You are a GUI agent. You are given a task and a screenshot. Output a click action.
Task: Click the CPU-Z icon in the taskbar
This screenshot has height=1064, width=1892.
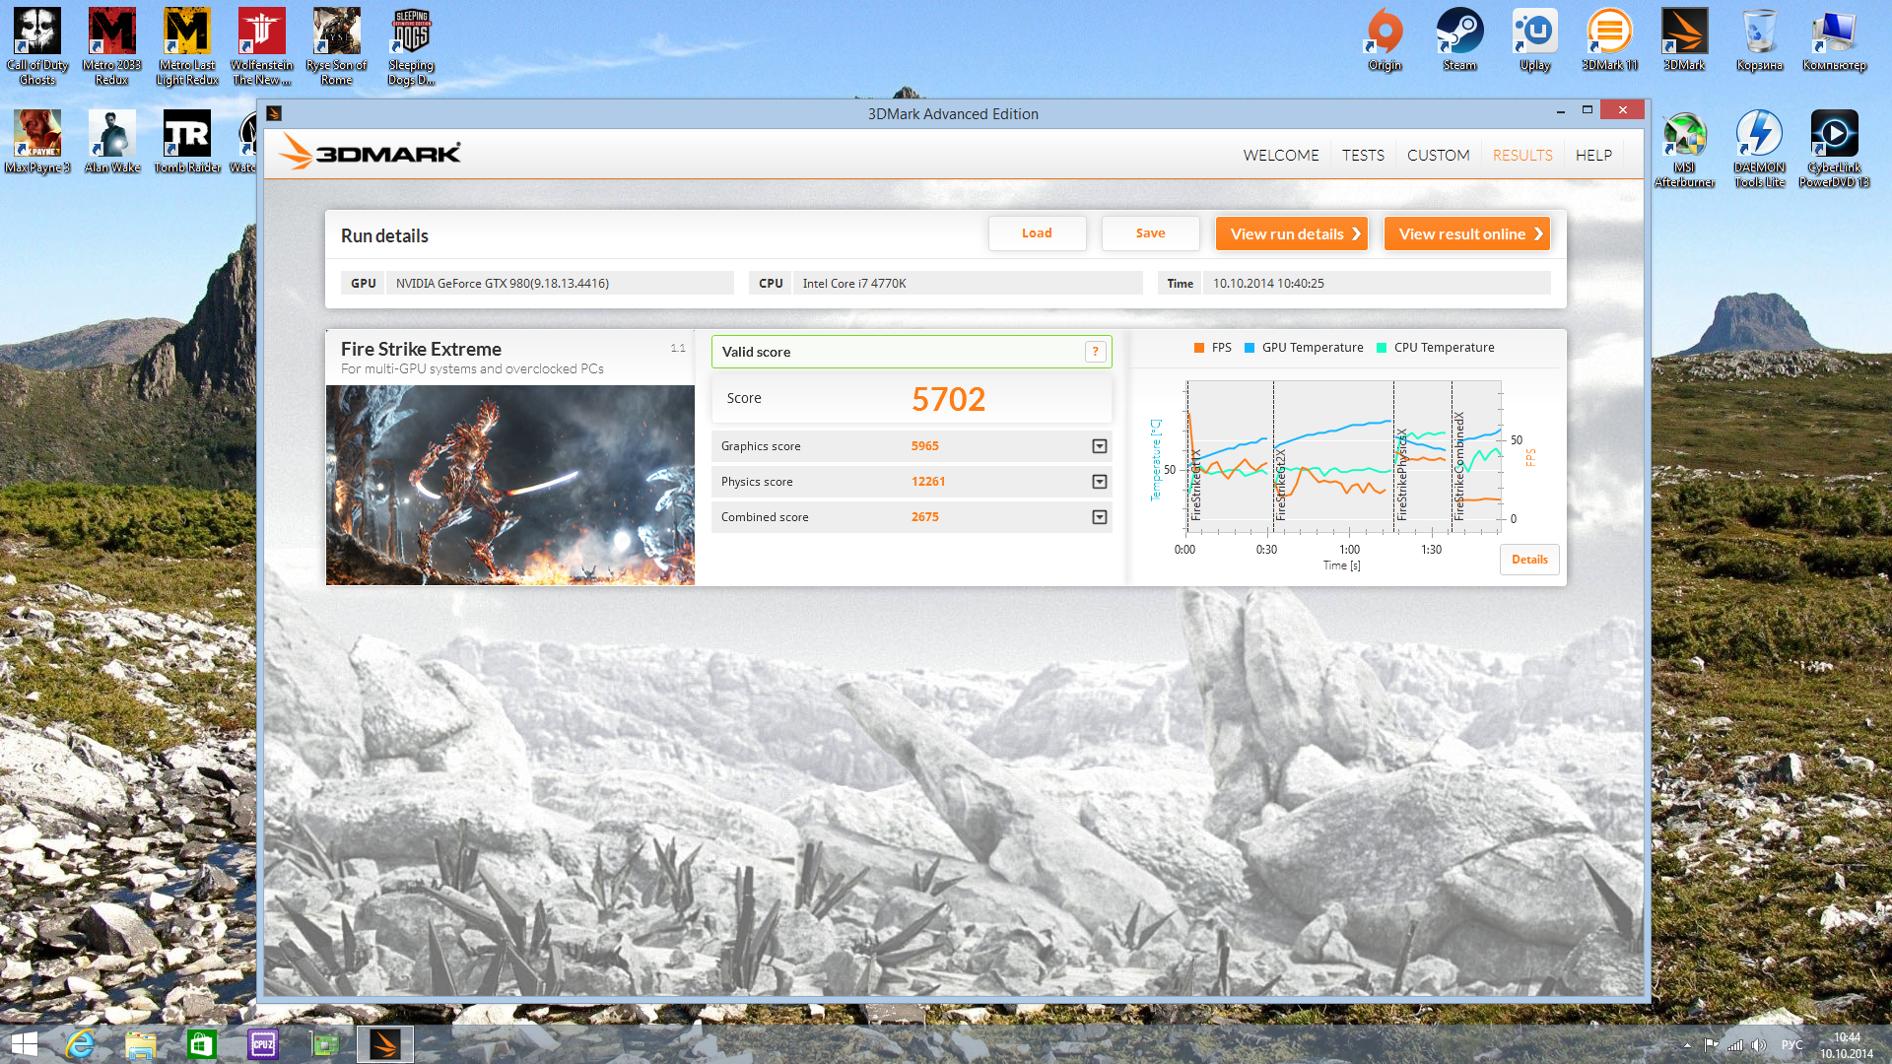pyautogui.click(x=263, y=1044)
